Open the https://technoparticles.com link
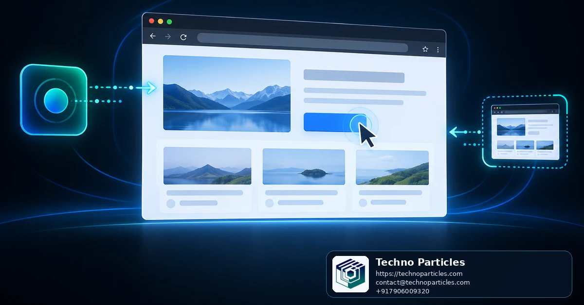This screenshot has height=305, width=584. click(x=419, y=273)
